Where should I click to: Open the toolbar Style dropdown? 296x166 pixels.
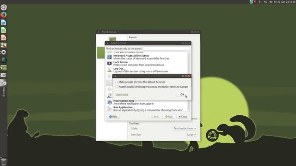point(185,128)
